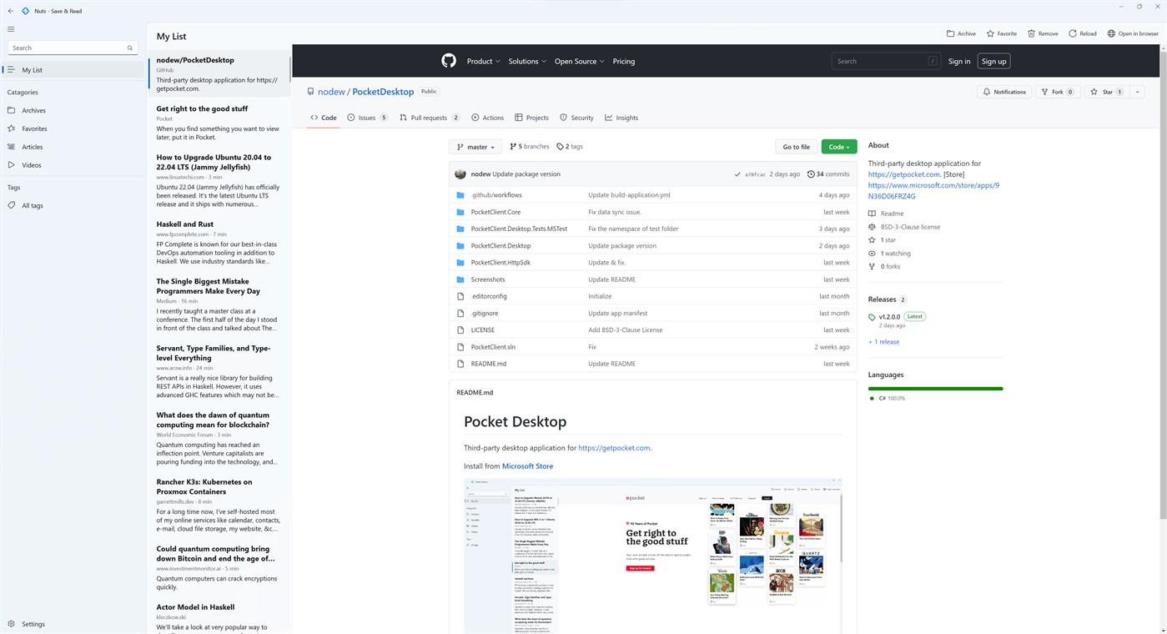The width and height of the screenshot is (1167, 634).
Task: Expand the Open Source menu
Action: (579, 61)
